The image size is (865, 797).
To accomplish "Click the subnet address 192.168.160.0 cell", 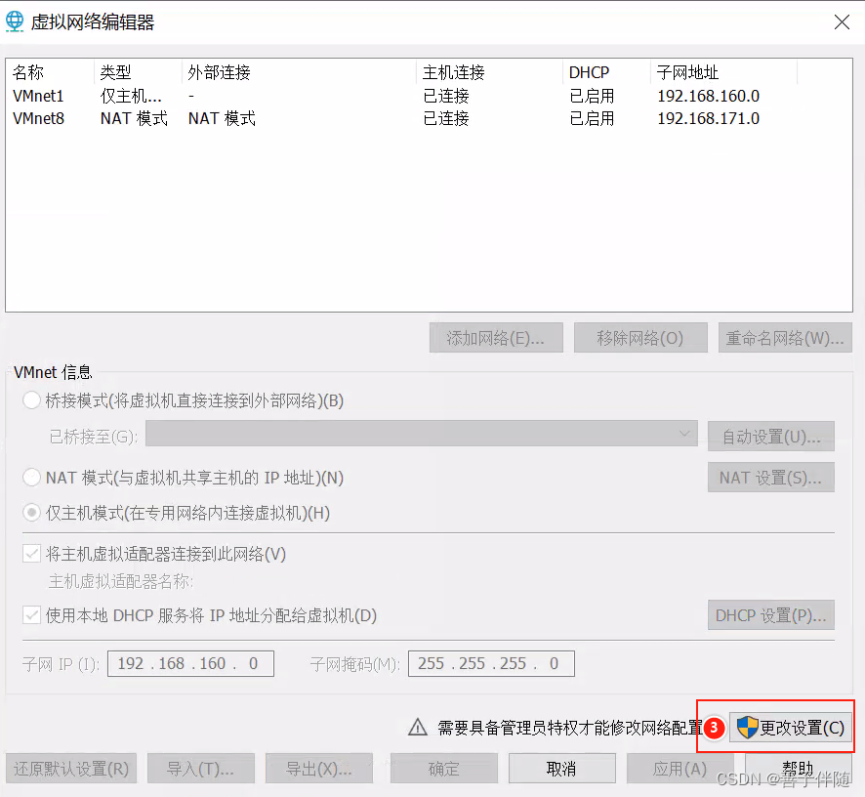I will (709, 96).
